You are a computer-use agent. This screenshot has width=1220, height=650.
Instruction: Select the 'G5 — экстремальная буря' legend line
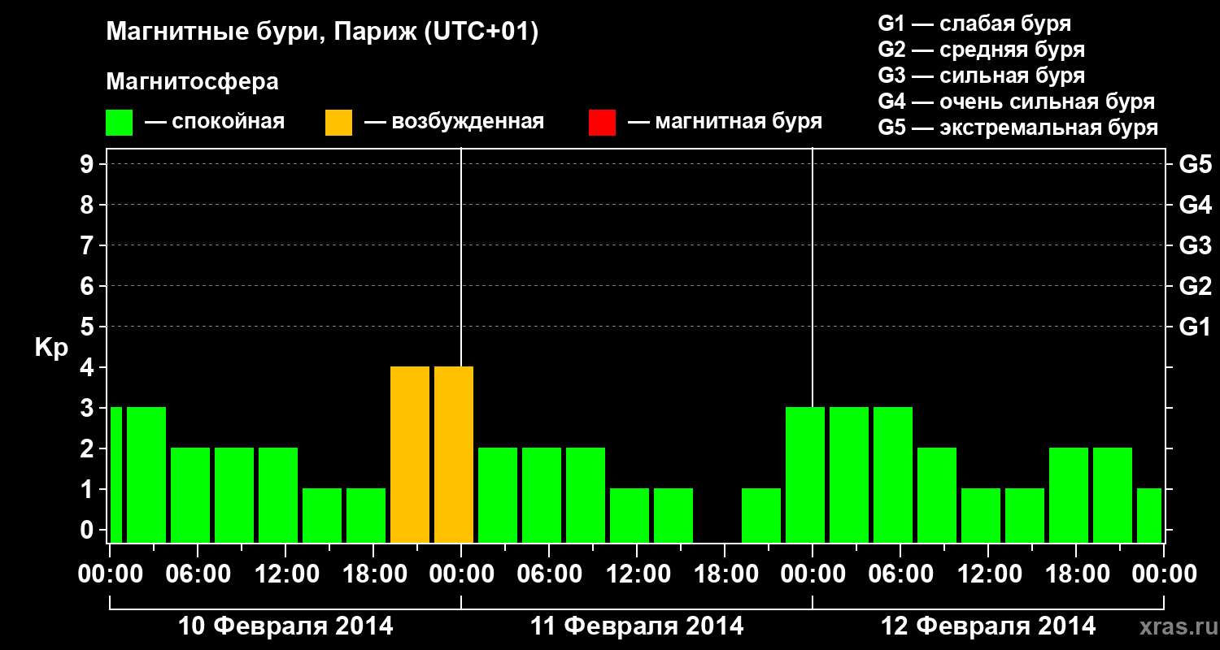click(x=1018, y=128)
